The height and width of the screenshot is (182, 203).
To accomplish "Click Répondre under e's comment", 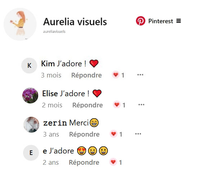I will point(84,162).
